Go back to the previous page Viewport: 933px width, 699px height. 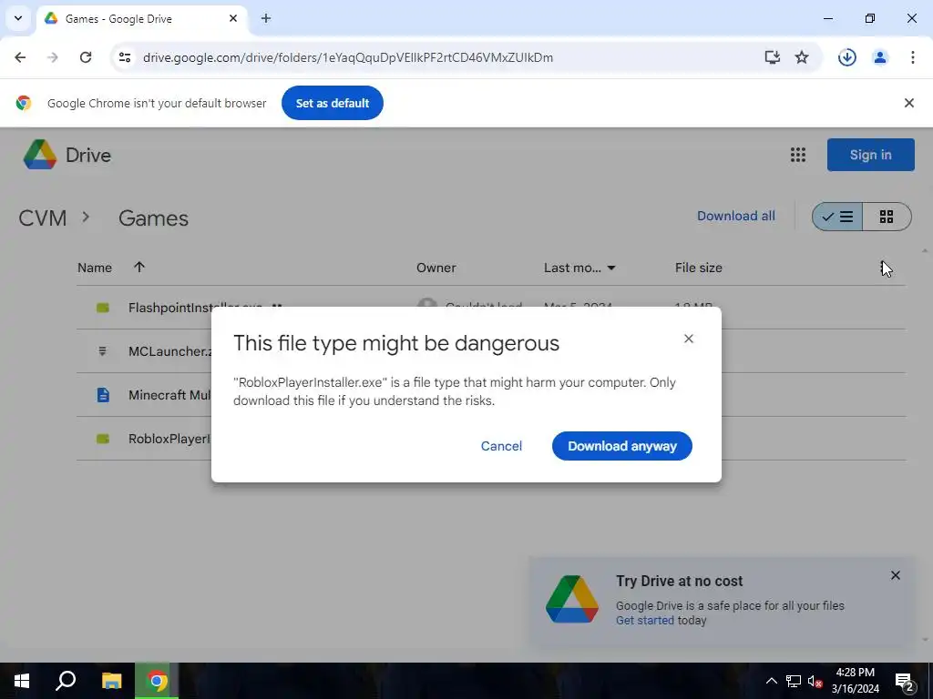(x=20, y=57)
